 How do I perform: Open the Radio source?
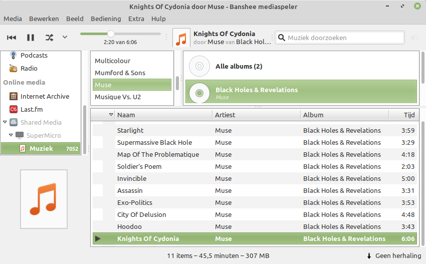coord(29,68)
